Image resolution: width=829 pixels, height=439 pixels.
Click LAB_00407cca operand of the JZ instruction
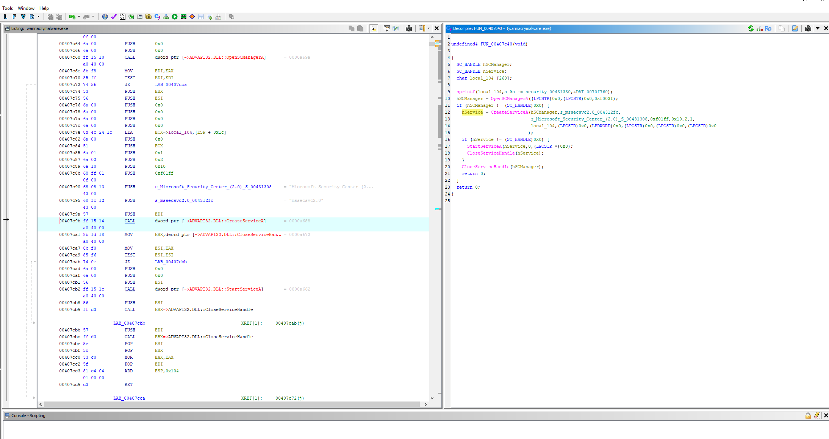pyautogui.click(x=171, y=85)
